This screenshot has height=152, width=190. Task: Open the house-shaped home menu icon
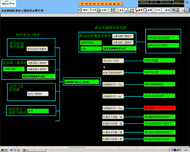(111, 10)
